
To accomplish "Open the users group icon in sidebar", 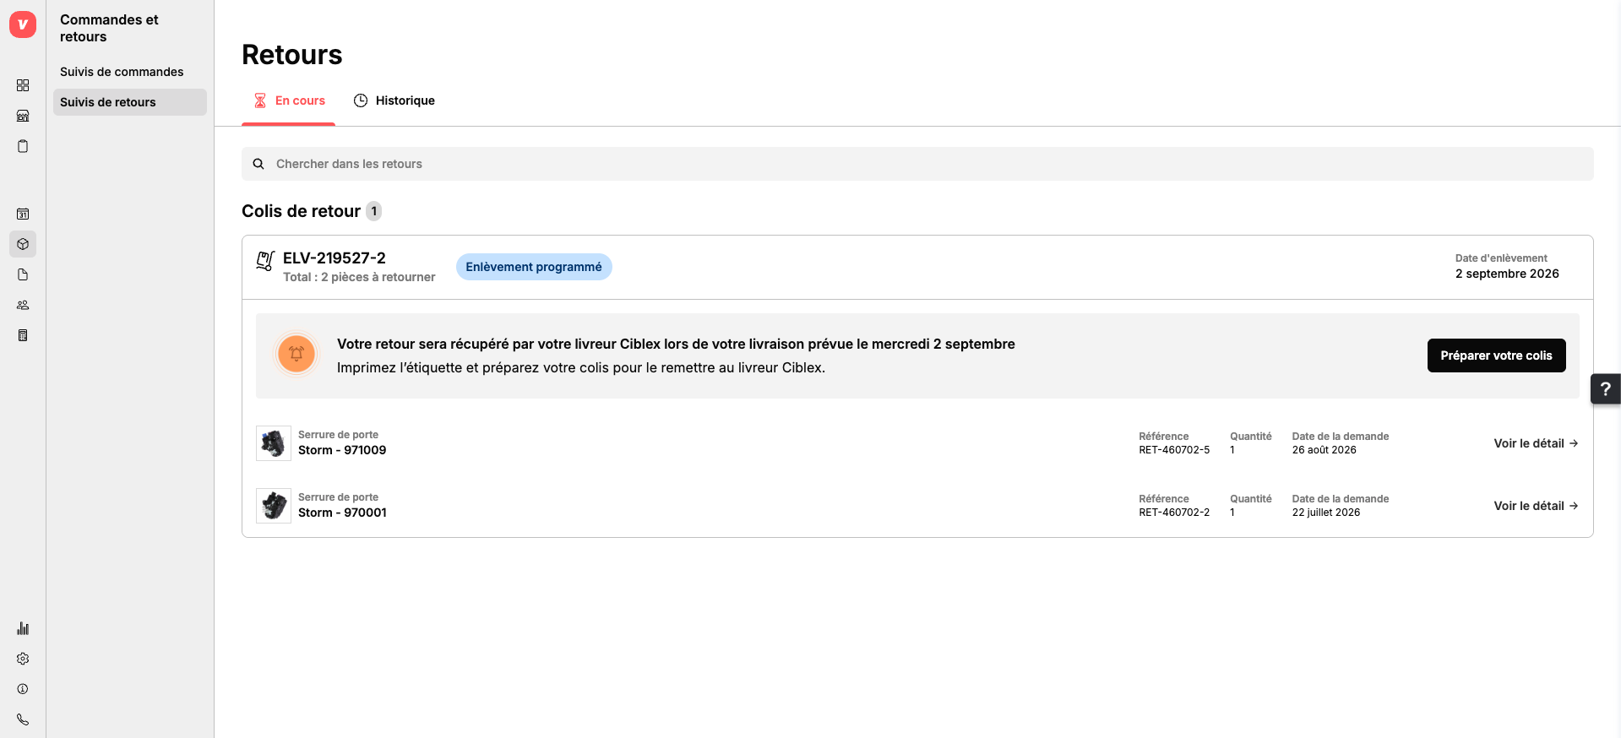I will [x=23, y=305].
